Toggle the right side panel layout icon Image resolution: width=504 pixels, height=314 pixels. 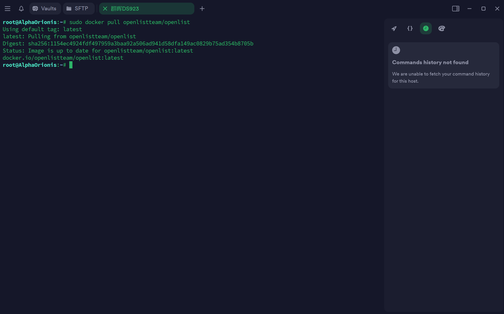pos(455,9)
